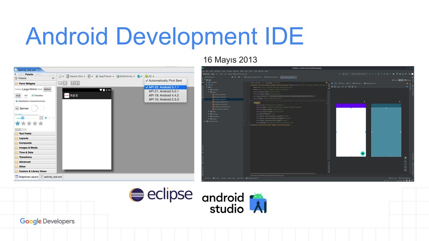Click the configuration icon left of Nexus One
This screenshot has height=241, width=429.
[60, 76]
